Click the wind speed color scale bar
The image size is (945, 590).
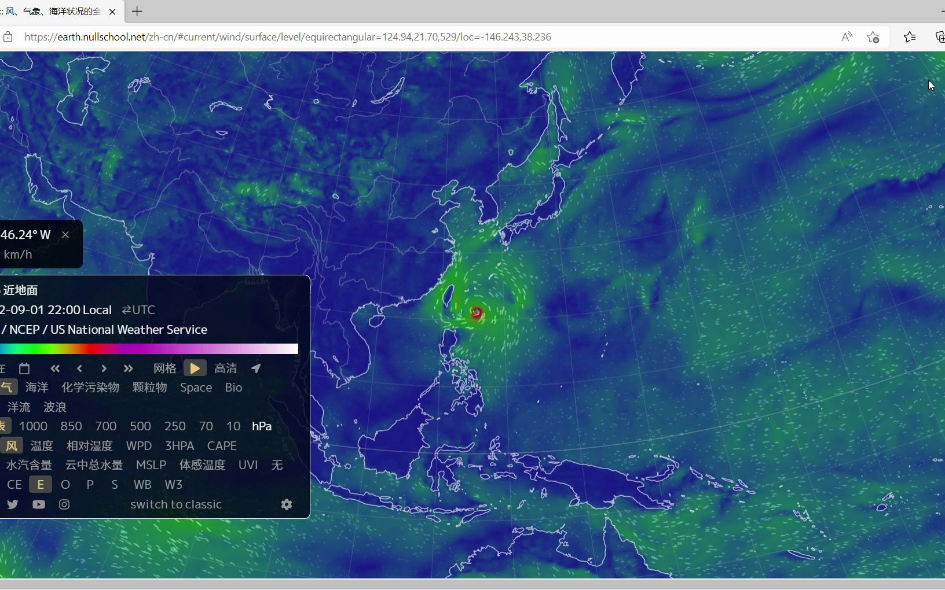(149, 349)
